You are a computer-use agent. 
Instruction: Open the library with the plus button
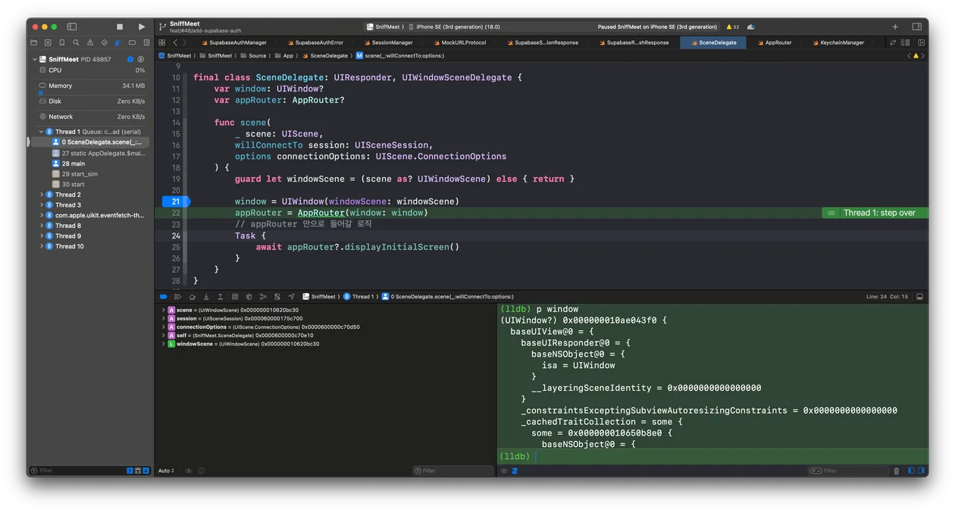click(895, 27)
